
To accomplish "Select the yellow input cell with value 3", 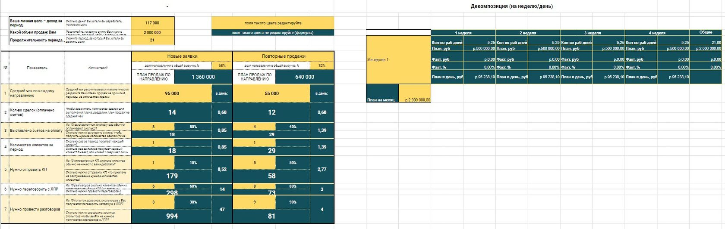I will [x=153, y=202].
